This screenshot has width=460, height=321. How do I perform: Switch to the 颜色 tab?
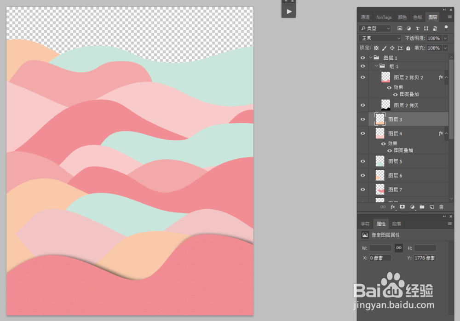pyautogui.click(x=402, y=17)
